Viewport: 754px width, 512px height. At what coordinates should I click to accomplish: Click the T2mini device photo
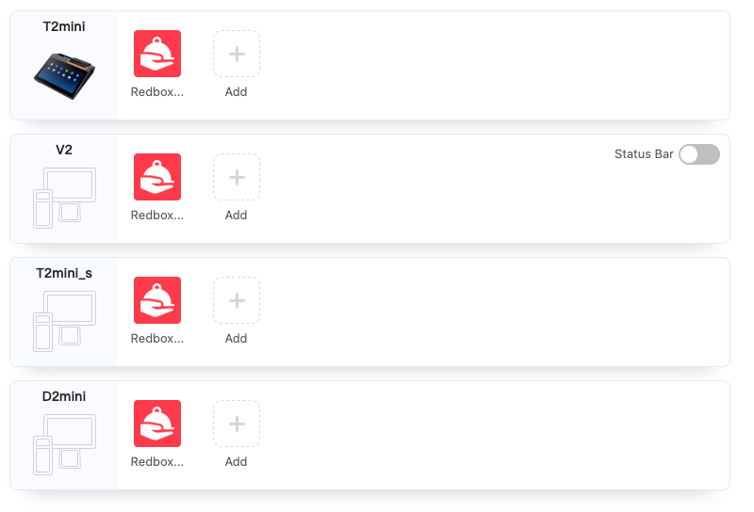(x=64, y=71)
